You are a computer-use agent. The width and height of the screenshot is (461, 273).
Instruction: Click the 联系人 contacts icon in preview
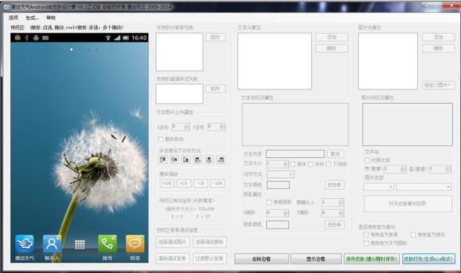[52, 244]
